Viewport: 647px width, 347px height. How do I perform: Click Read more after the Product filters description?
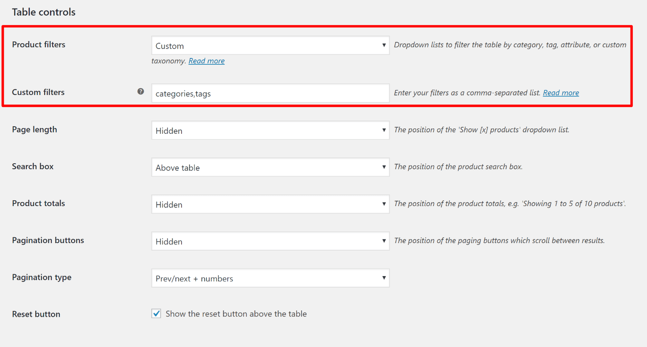206,61
